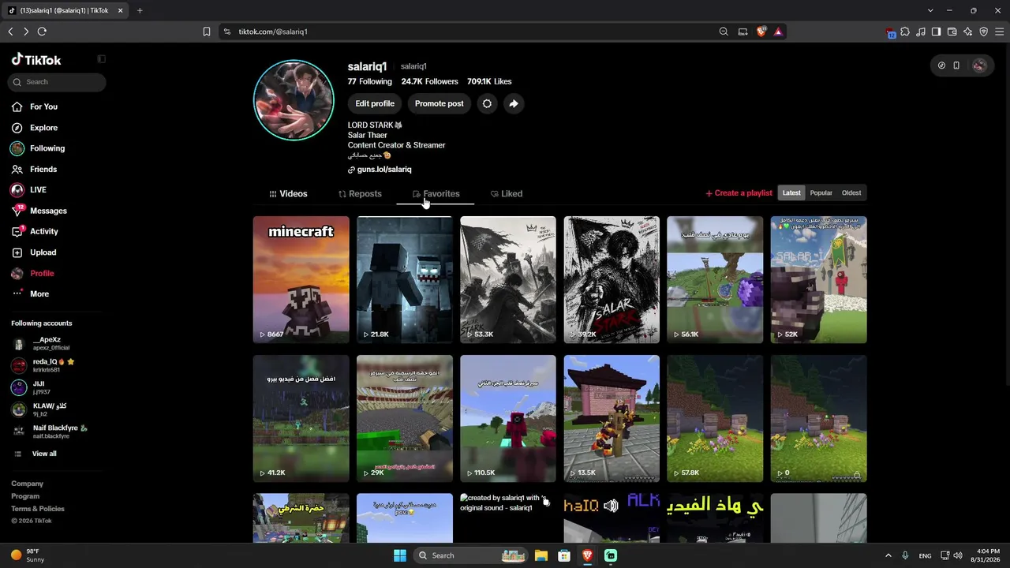Open the SALAR STARK poster video thumbnail
This screenshot has width=1010, height=568.
[612, 280]
